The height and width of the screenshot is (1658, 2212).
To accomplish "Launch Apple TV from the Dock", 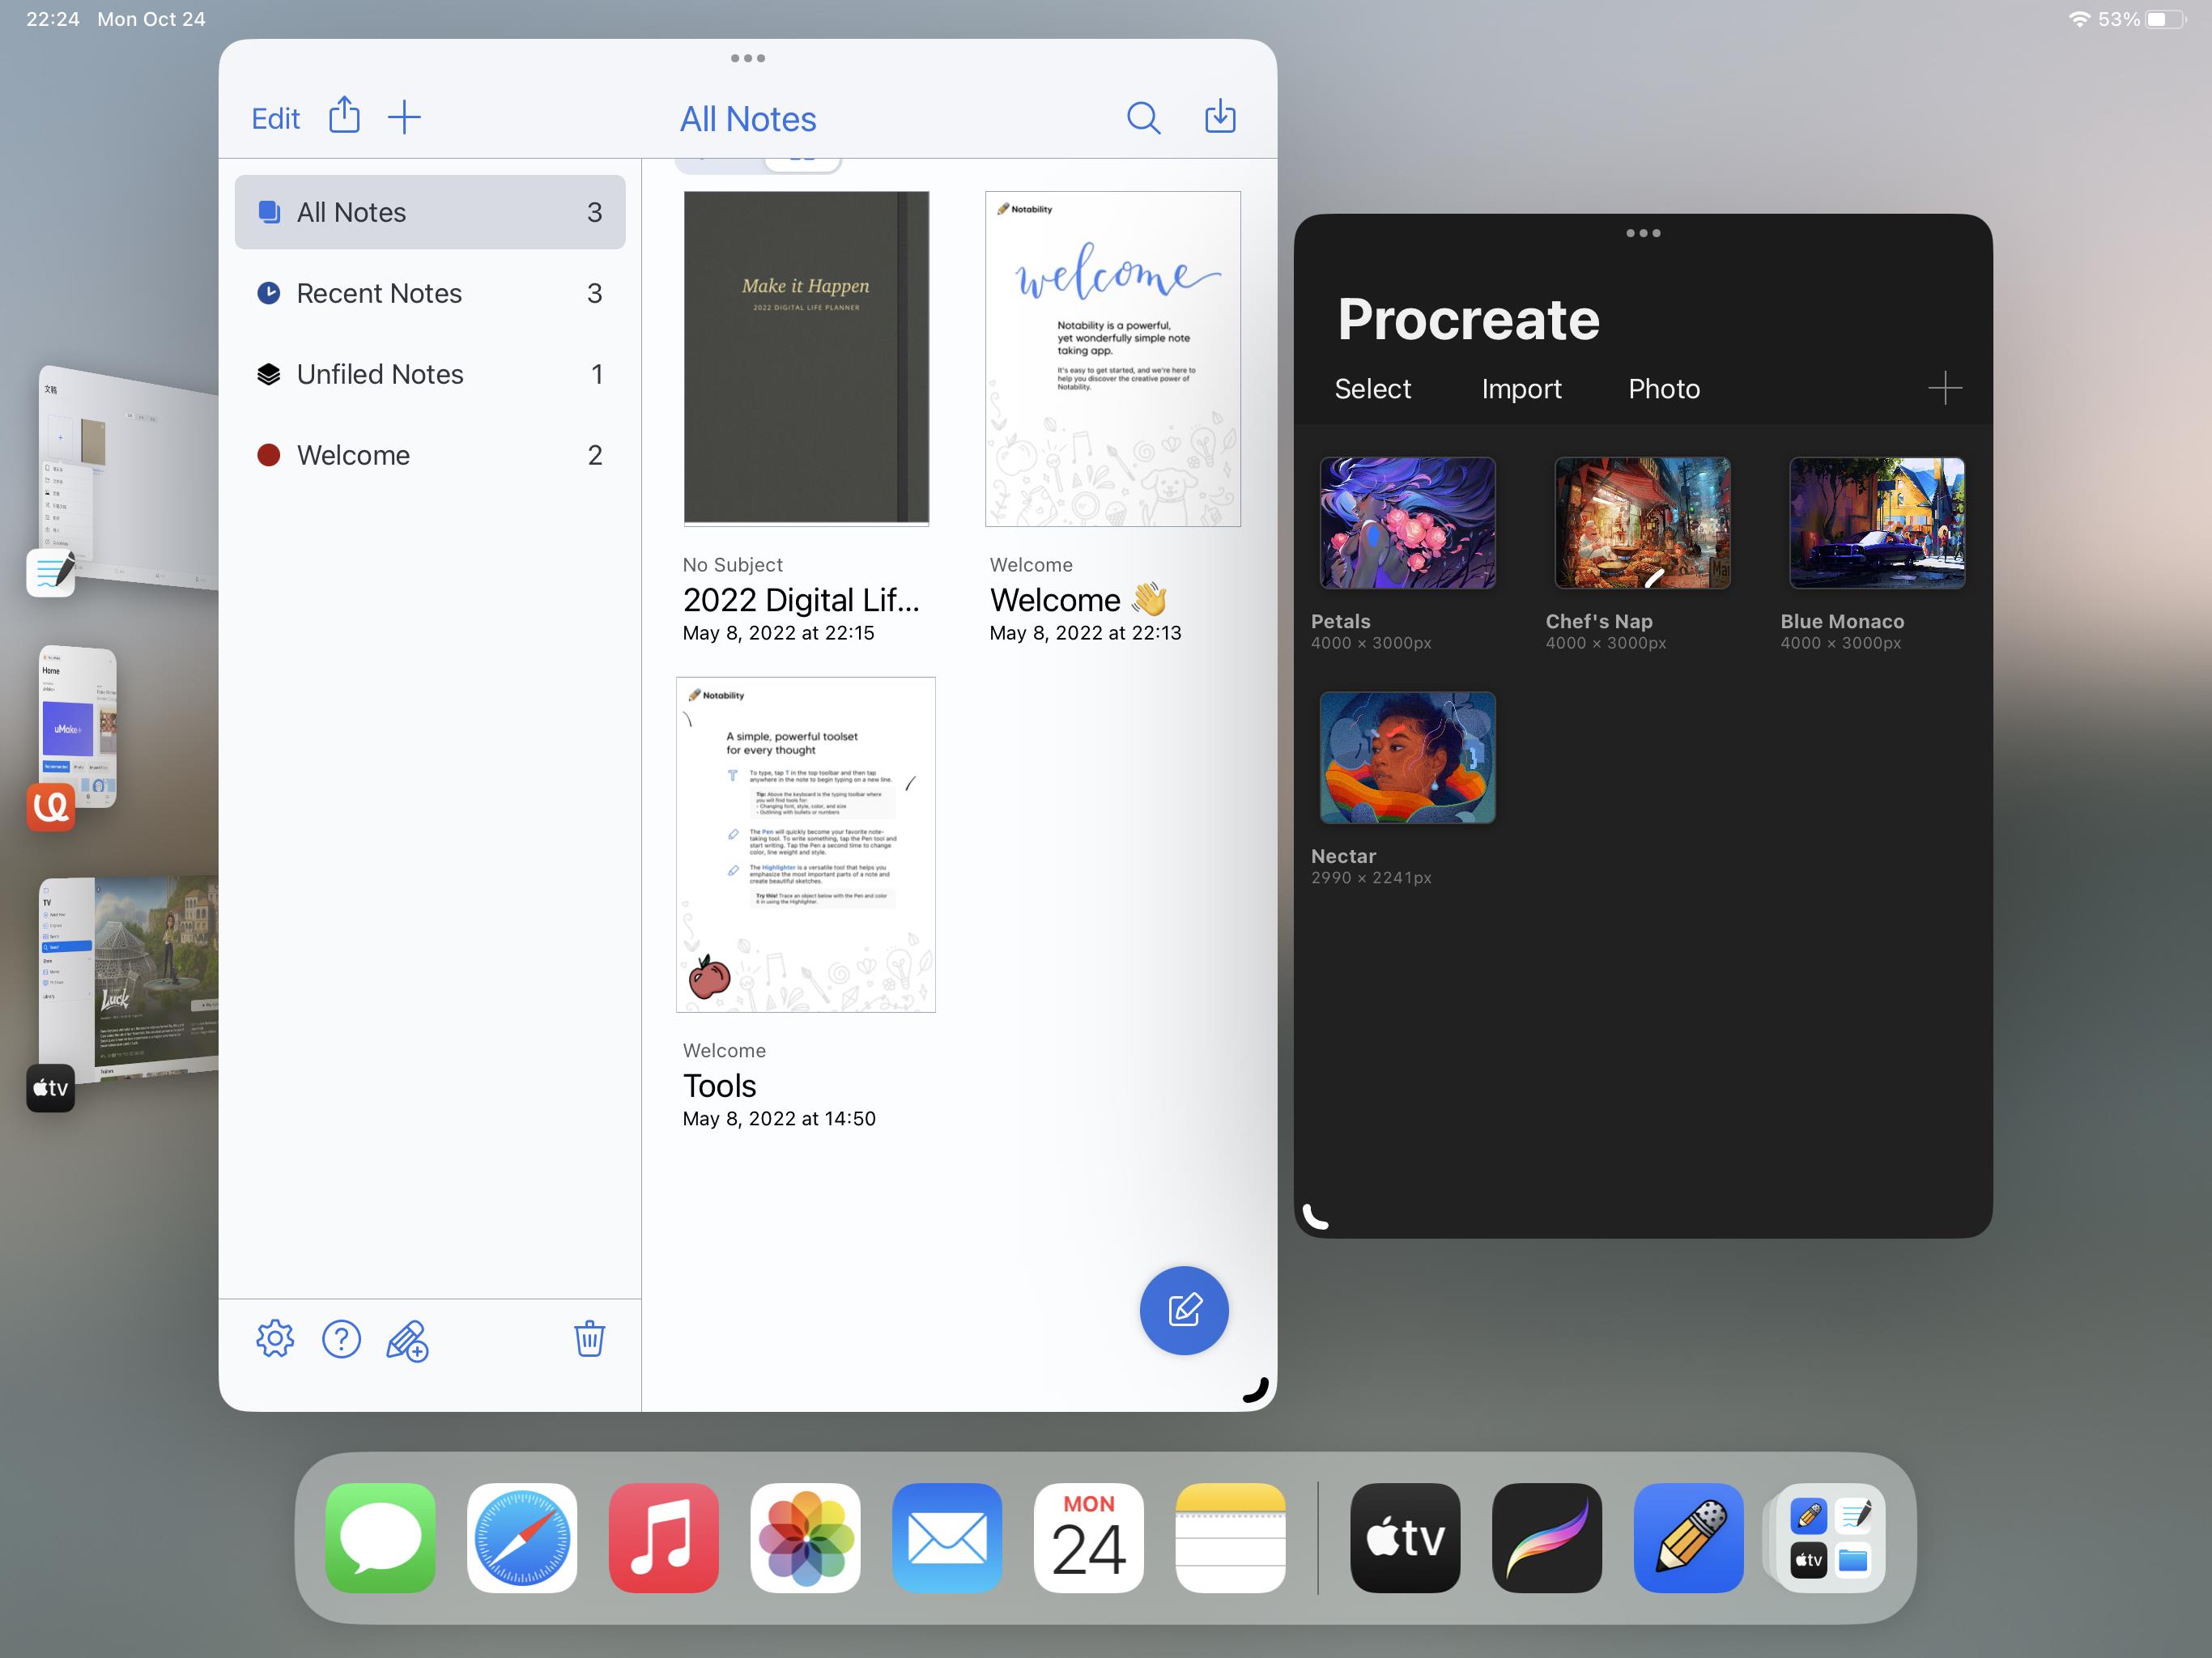I will 1404,1537.
